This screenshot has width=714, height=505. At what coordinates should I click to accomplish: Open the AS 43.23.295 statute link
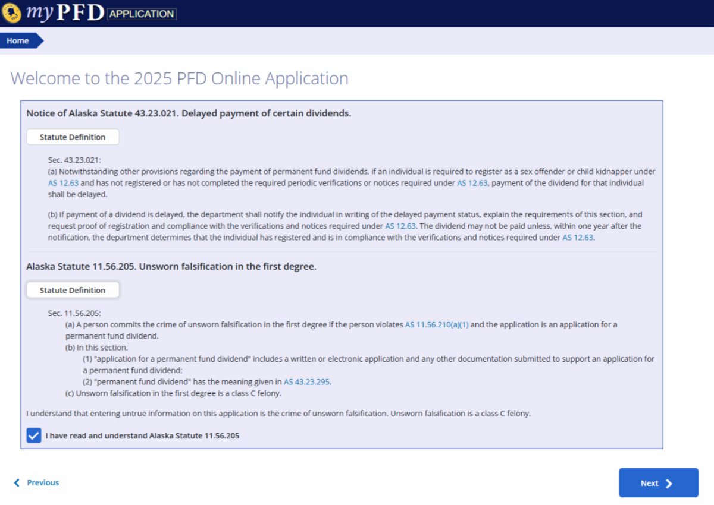coord(307,382)
